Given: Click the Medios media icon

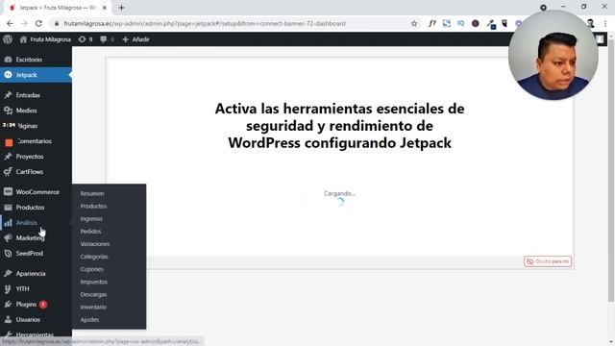Looking at the screenshot, I should 8,111.
